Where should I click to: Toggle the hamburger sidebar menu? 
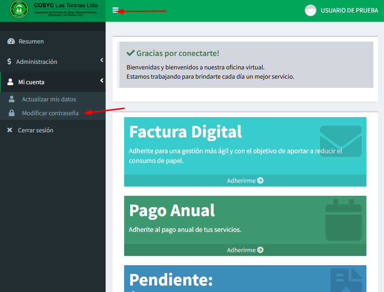[115, 10]
